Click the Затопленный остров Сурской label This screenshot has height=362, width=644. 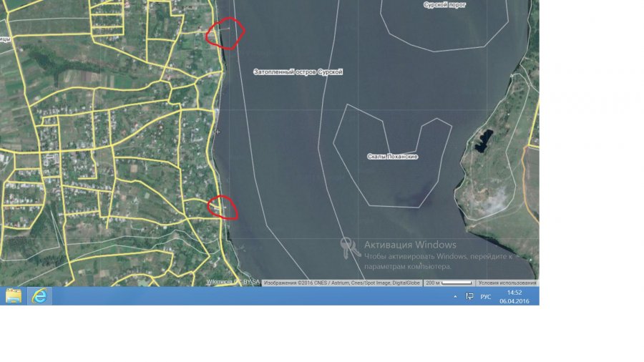coord(298,72)
